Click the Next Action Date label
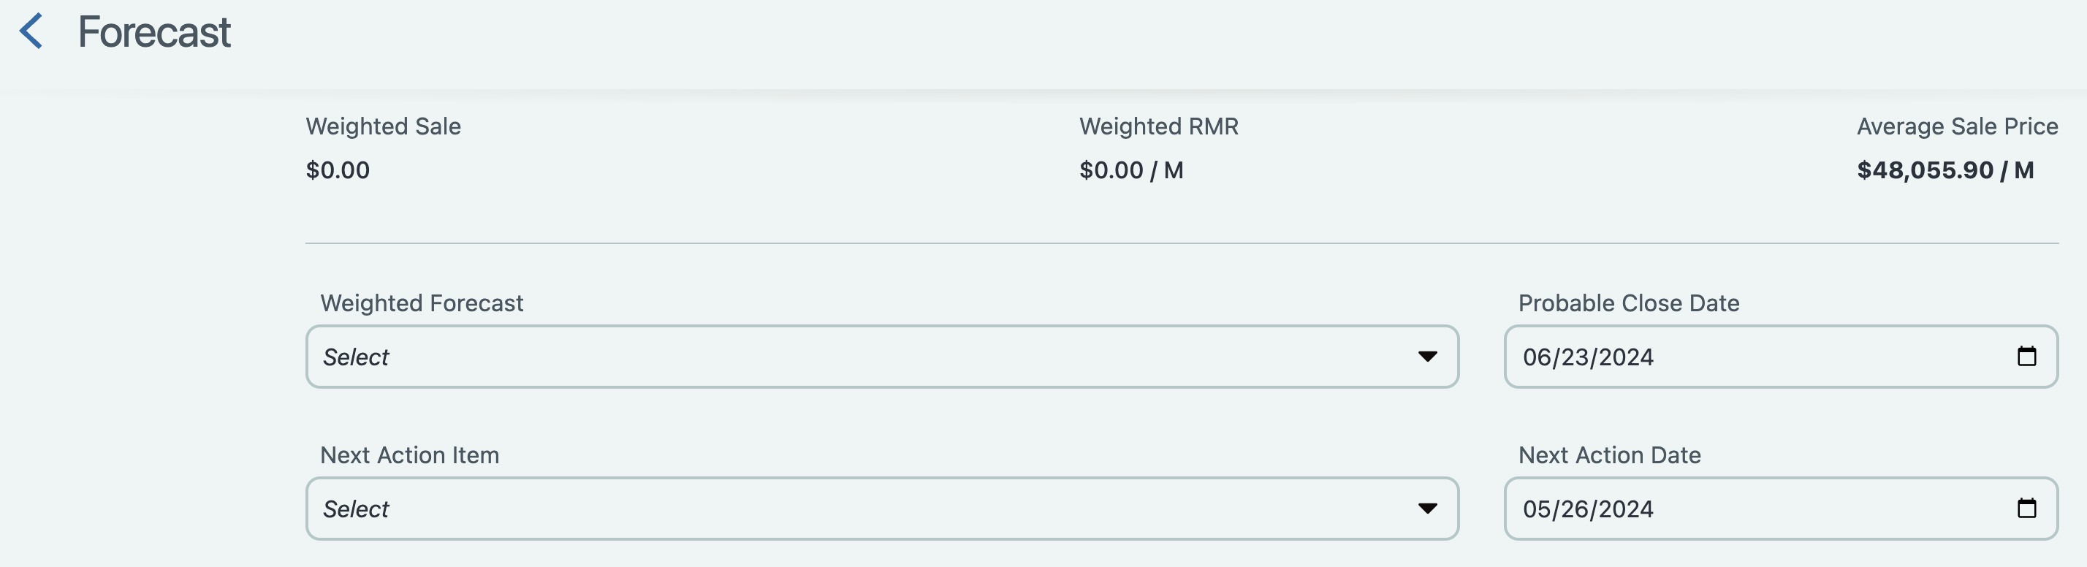The height and width of the screenshot is (567, 2087). click(x=1609, y=455)
